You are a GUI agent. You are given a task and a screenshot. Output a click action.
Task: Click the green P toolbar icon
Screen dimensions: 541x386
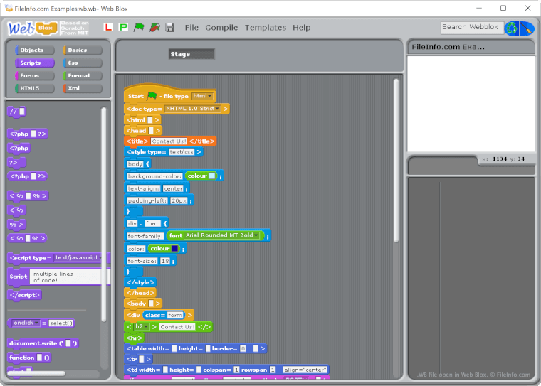click(123, 27)
